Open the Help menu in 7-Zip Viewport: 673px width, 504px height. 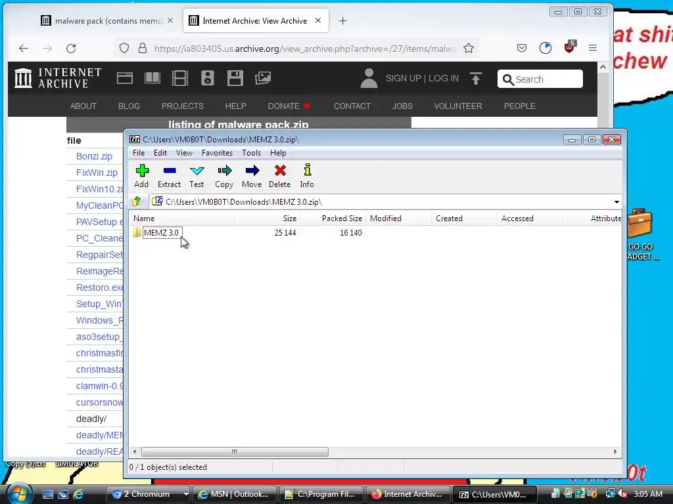(x=278, y=153)
